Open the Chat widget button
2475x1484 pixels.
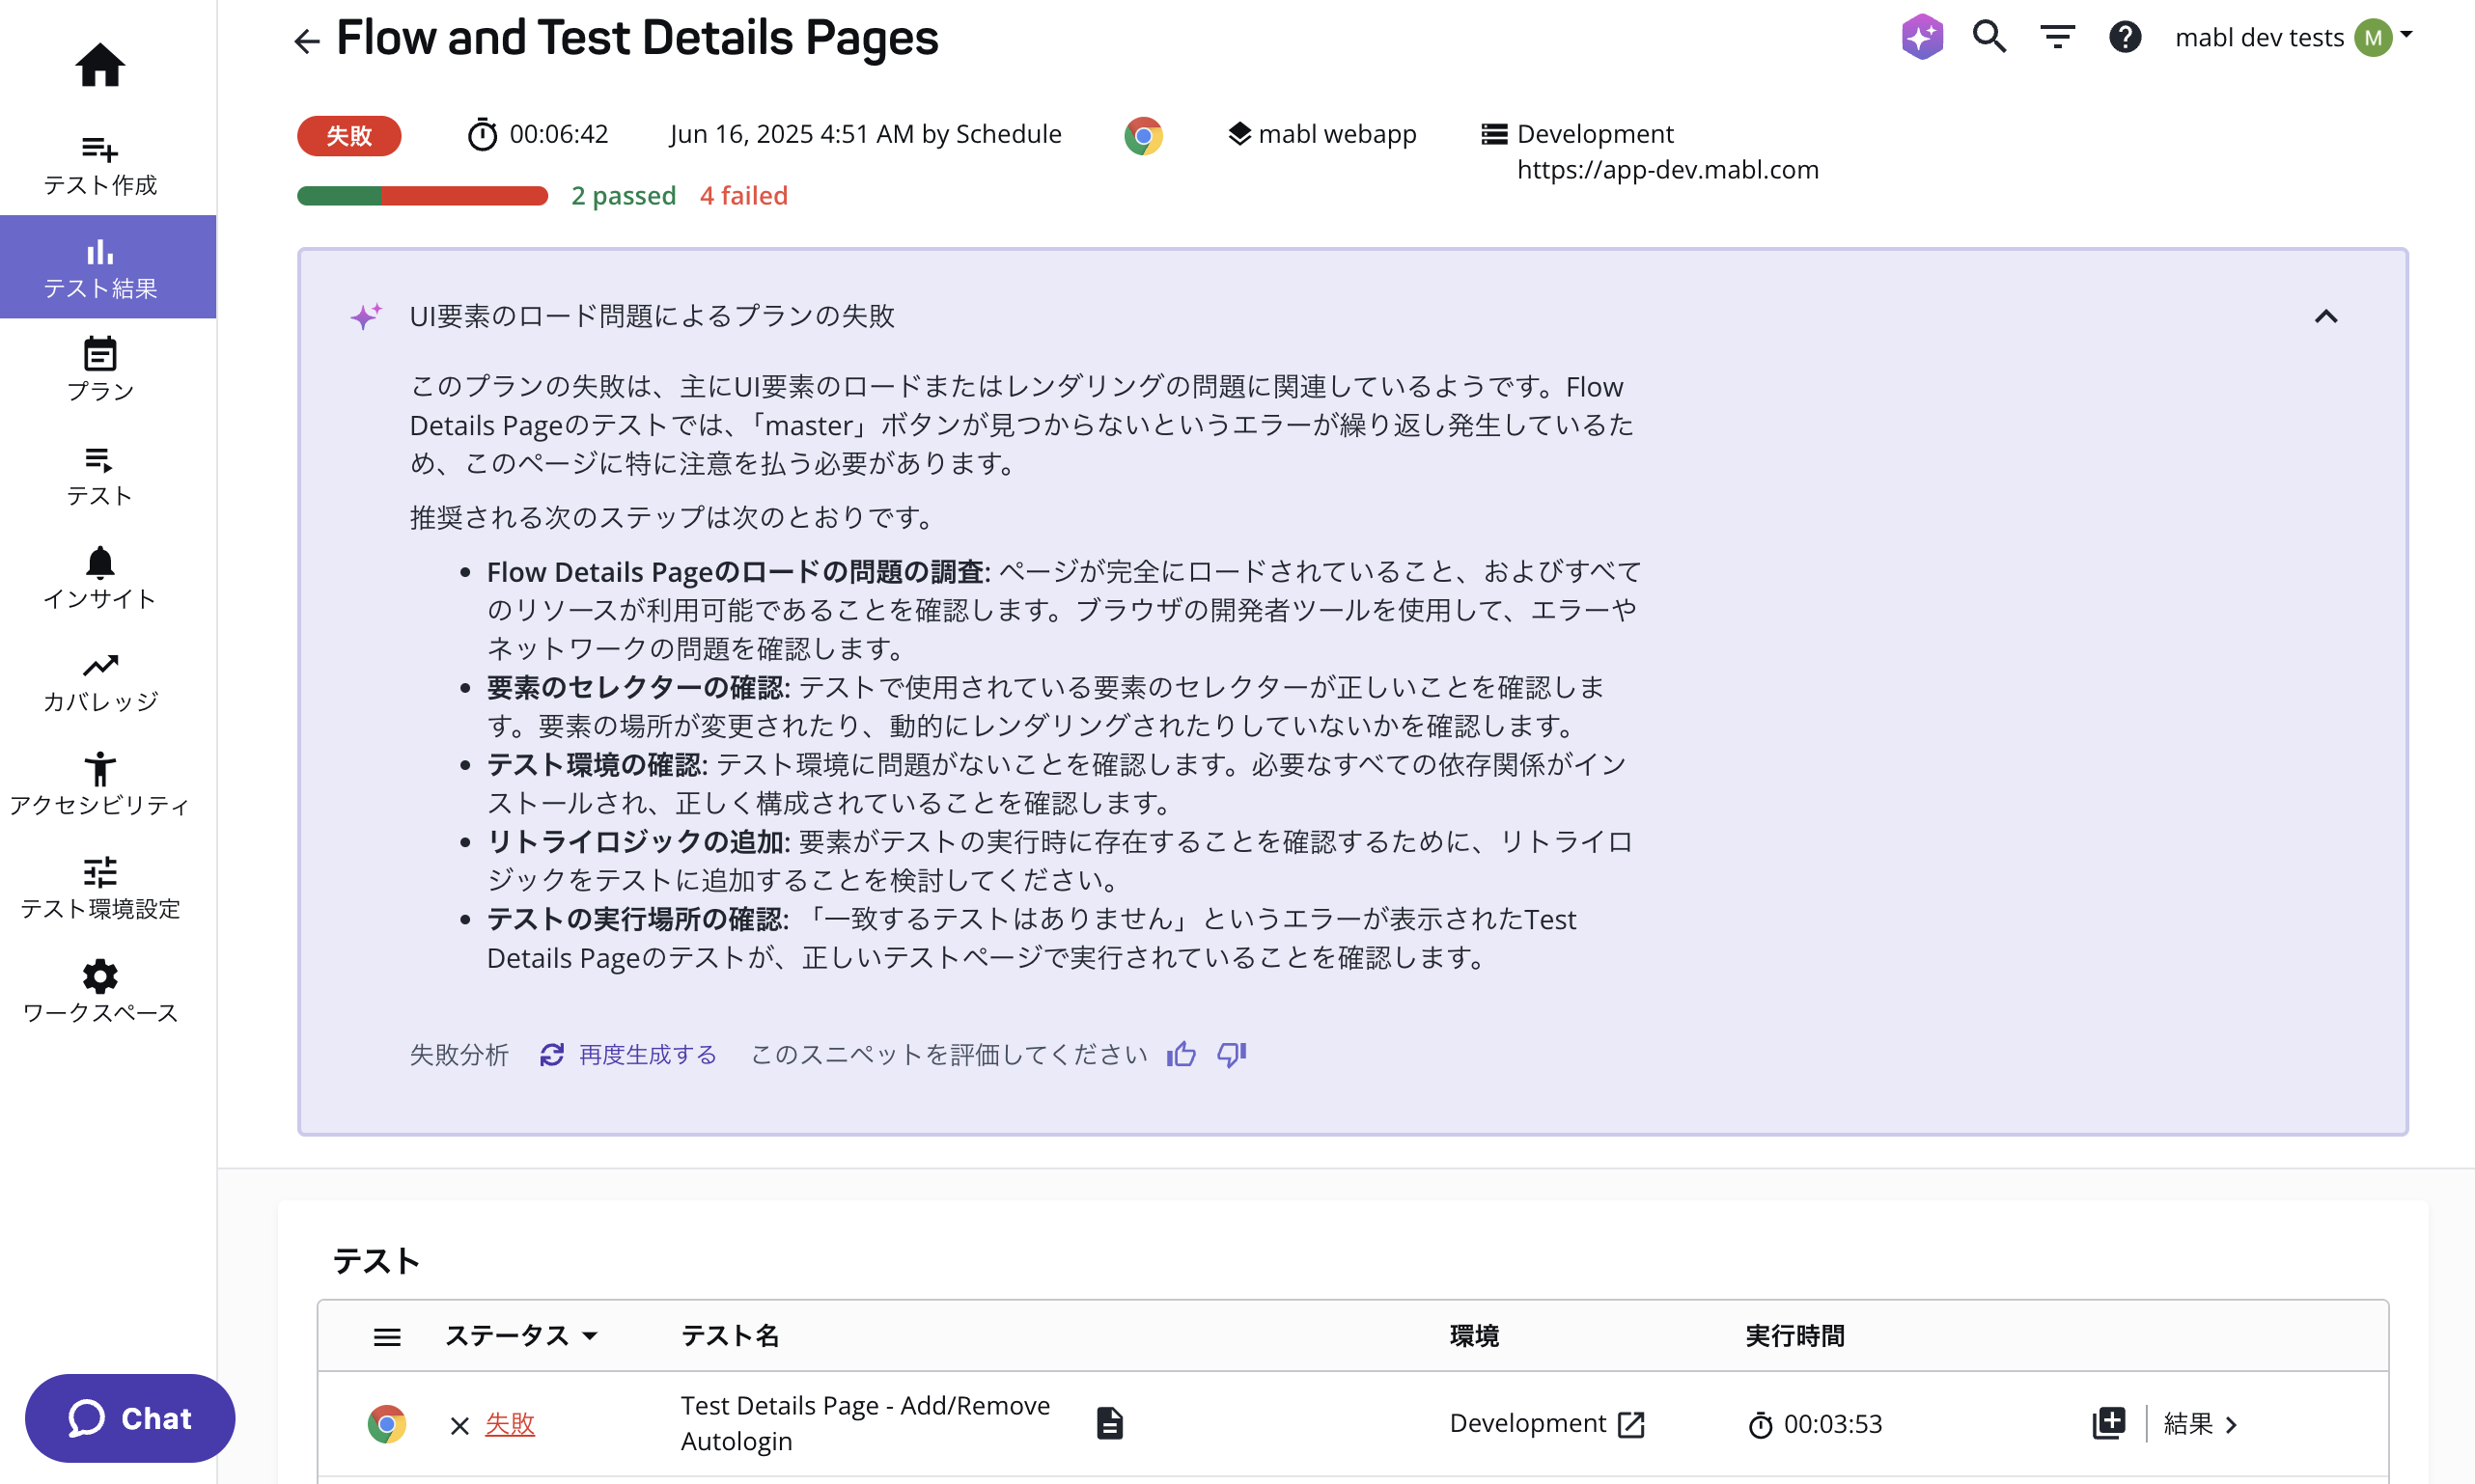(x=130, y=1418)
